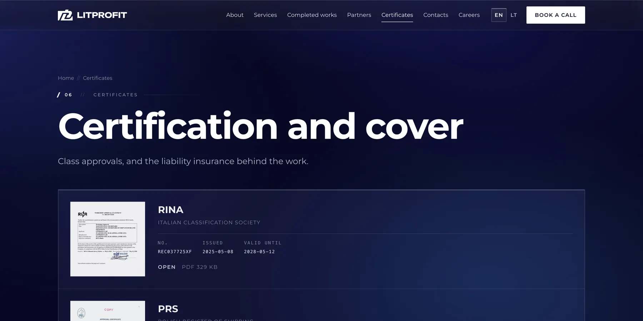Visit the Careers page
Screen dimensions: 643x321
(x=469, y=15)
